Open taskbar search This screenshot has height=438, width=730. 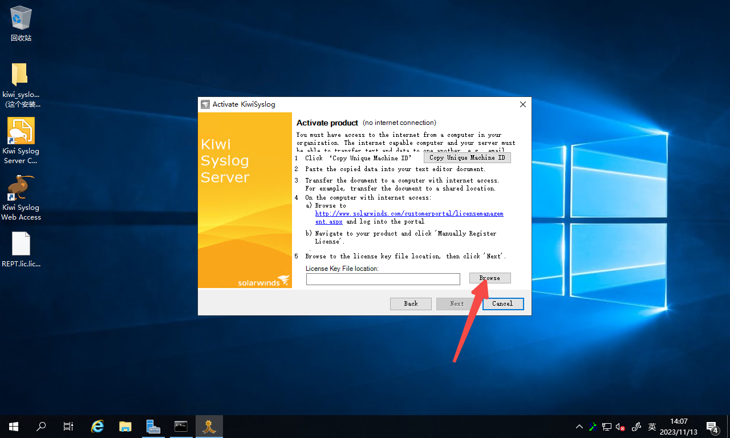coord(41,427)
